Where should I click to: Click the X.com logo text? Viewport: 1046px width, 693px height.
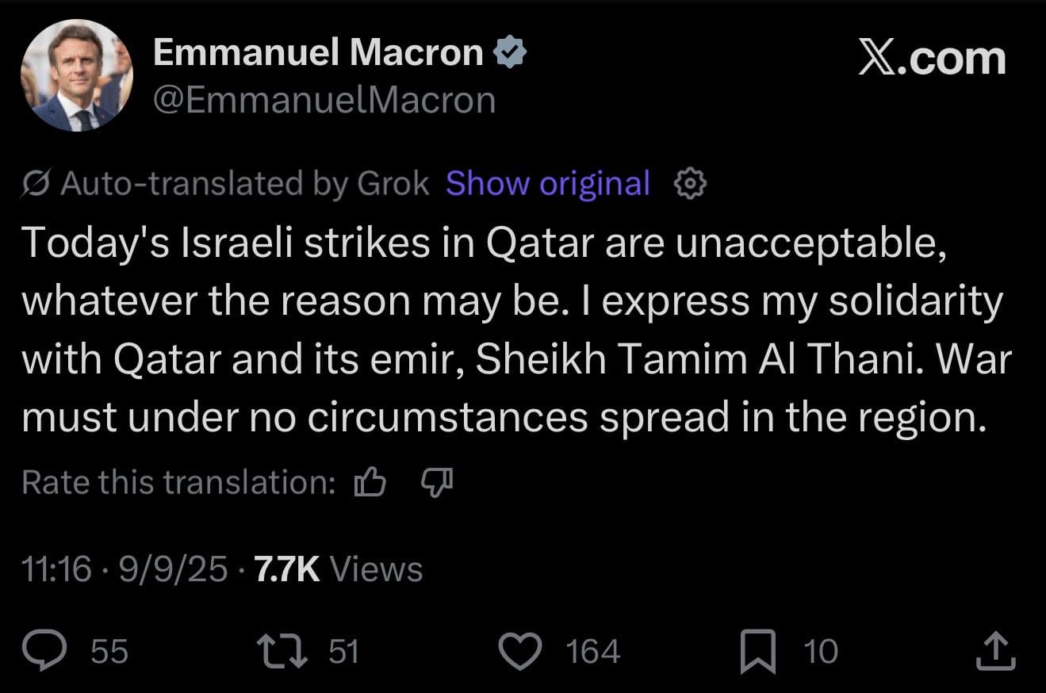coord(932,59)
